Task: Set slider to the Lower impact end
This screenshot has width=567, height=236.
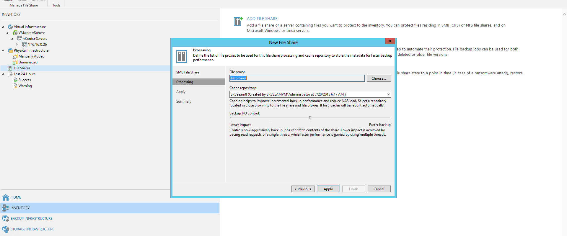Action: pos(231,118)
